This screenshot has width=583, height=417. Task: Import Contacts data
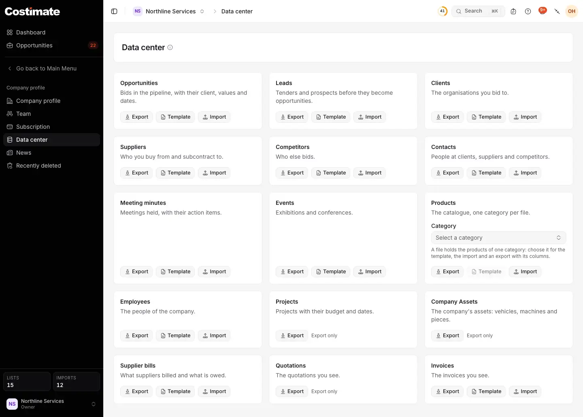(x=525, y=173)
